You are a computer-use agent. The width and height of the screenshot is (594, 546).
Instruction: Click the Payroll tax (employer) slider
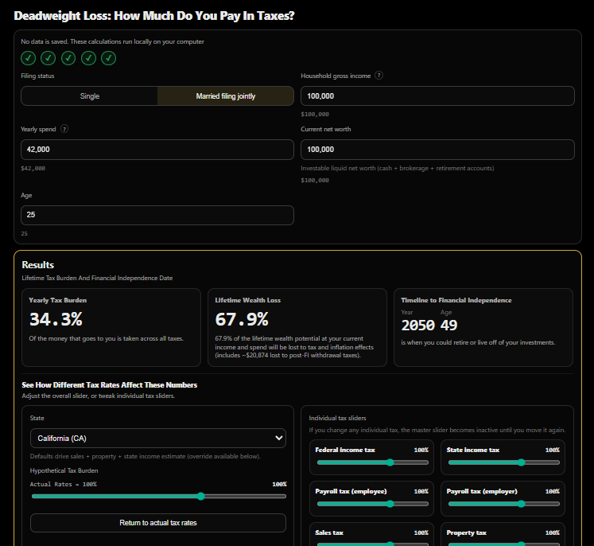pos(503,504)
